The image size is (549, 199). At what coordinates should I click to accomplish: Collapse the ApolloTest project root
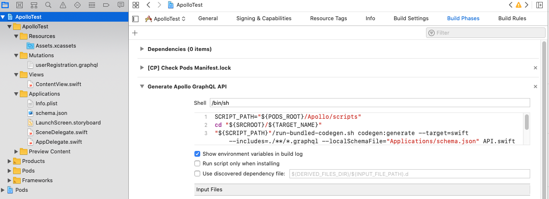(x=3, y=17)
